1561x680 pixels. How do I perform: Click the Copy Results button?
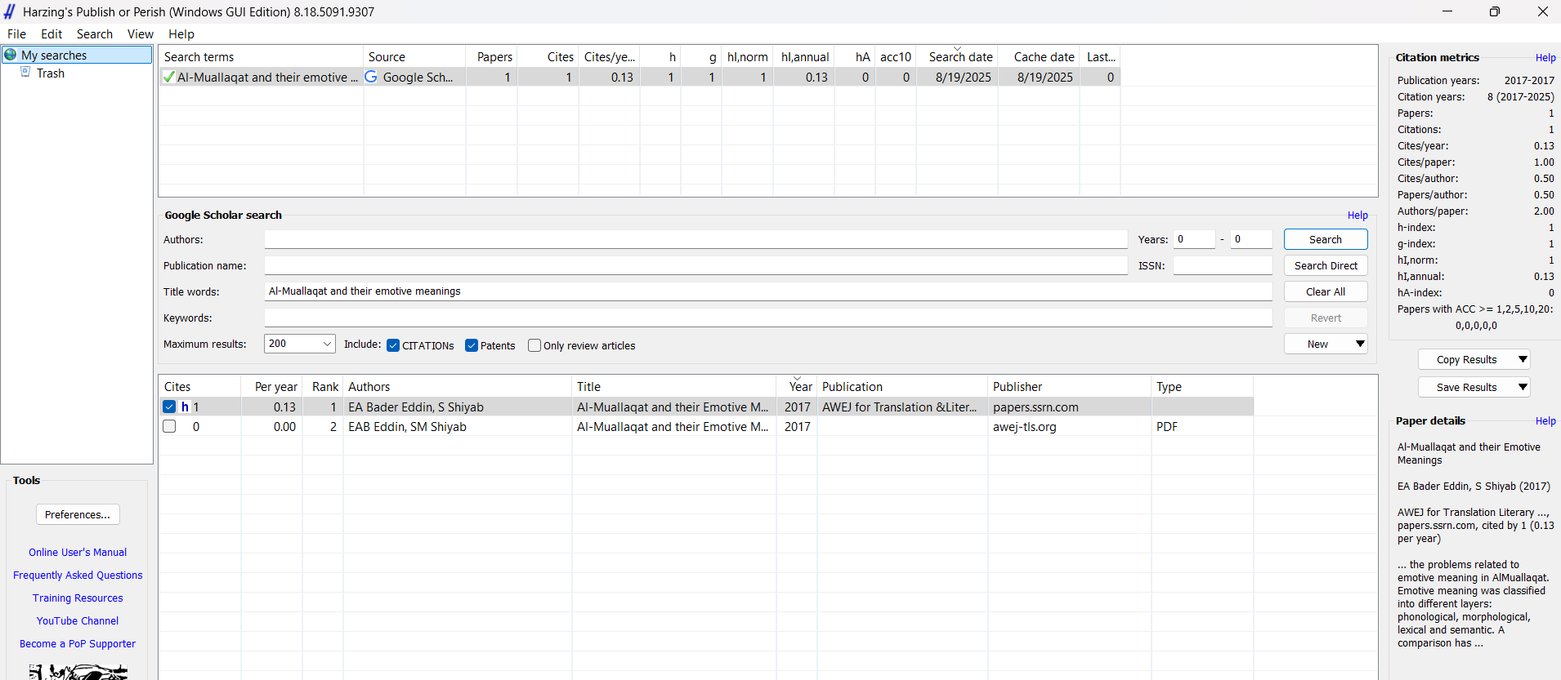click(x=1467, y=359)
